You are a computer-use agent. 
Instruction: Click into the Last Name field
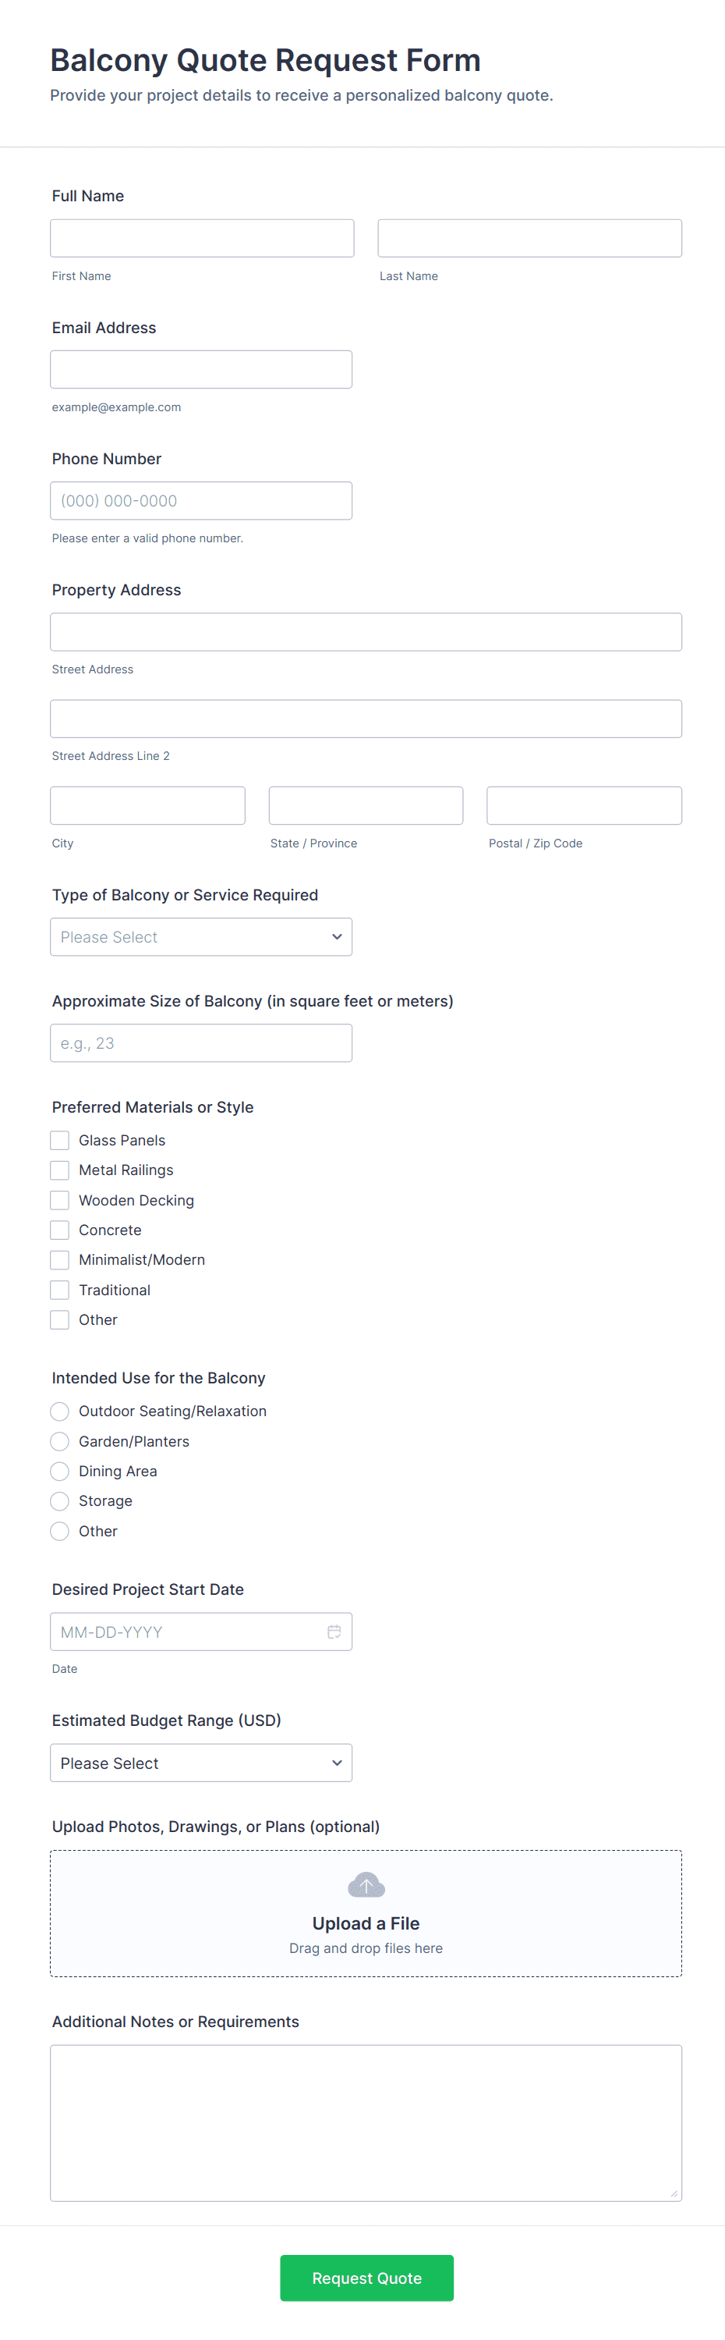(x=529, y=238)
